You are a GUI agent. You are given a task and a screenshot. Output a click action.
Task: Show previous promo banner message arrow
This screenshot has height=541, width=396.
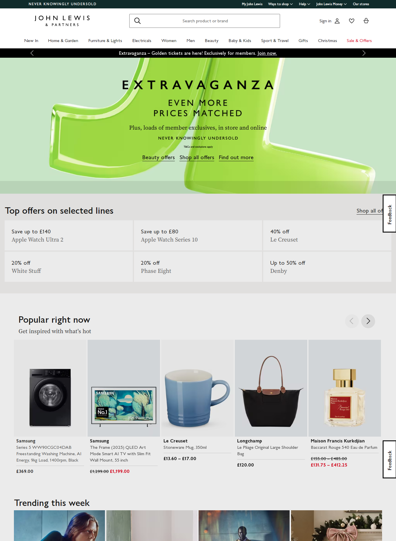[32, 53]
